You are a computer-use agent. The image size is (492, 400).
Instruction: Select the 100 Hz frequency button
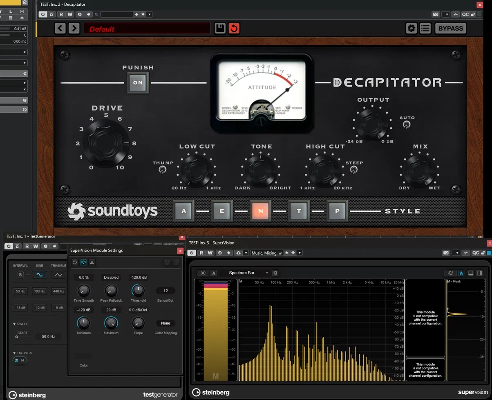40,291
